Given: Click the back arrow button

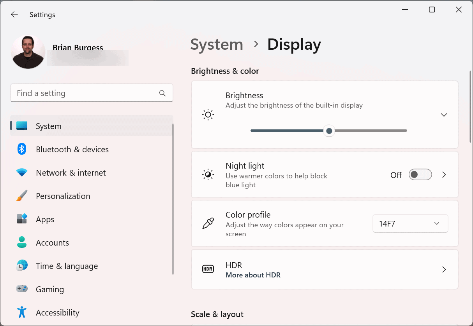Looking at the screenshot, I should pyautogui.click(x=14, y=14).
